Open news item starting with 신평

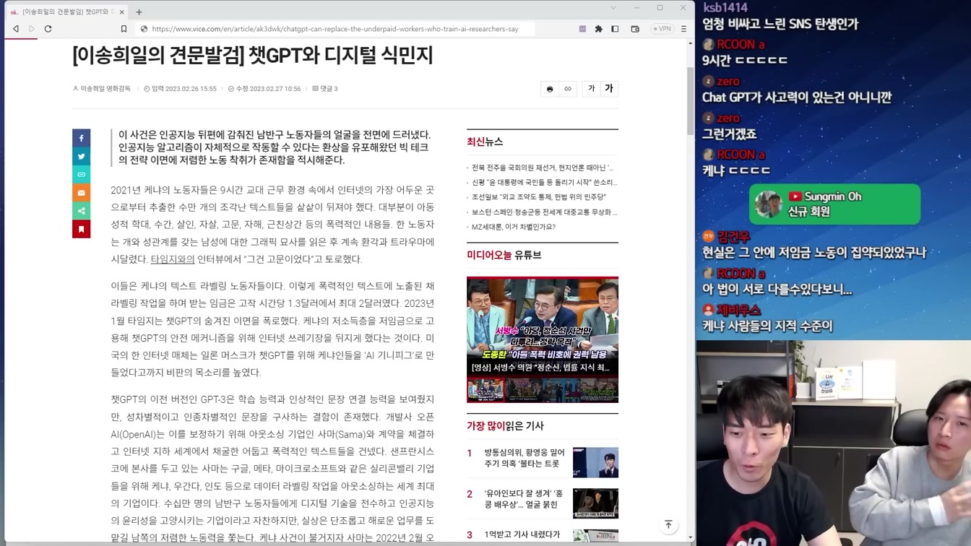(544, 182)
